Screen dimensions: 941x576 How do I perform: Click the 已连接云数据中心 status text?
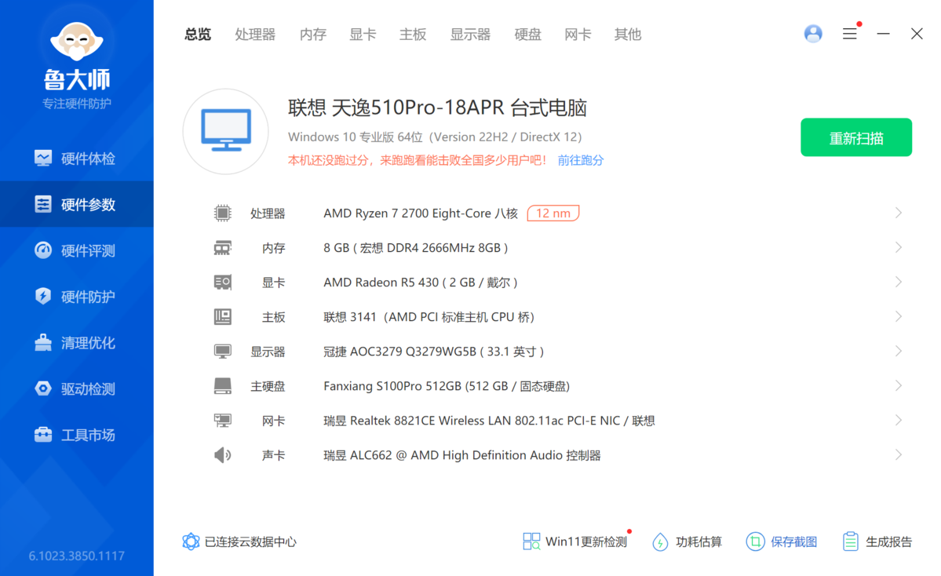click(251, 541)
